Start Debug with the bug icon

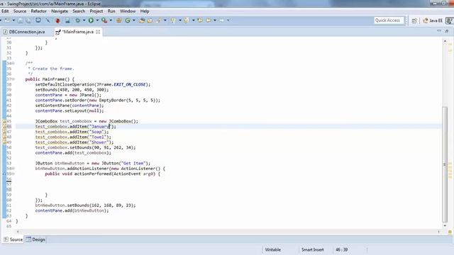(x=77, y=21)
